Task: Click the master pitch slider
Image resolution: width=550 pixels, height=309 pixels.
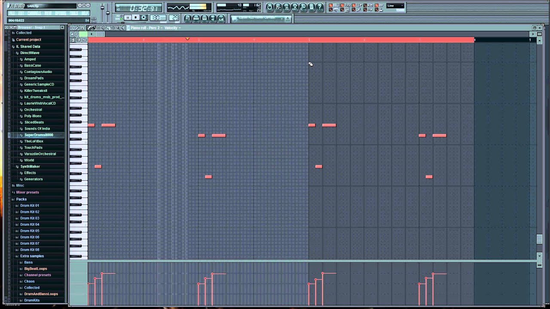Action: [x=108, y=12]
